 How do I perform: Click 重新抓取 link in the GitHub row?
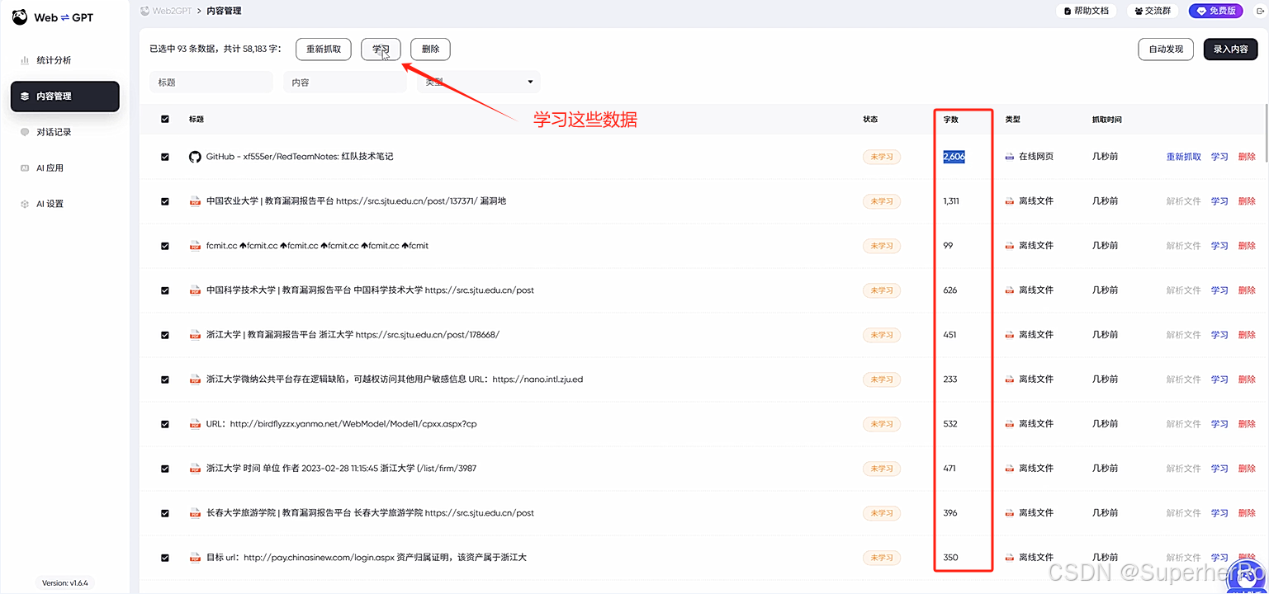click(x=1183, y=157)
